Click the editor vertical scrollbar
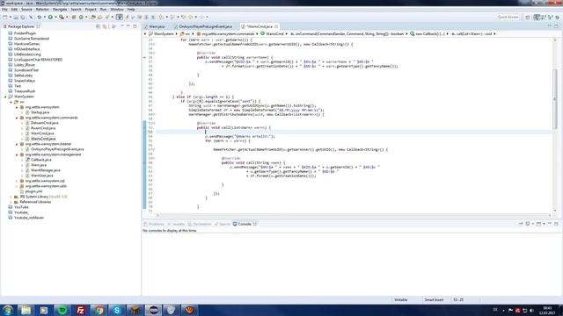 pyautogui.click(x=555, y=98)
